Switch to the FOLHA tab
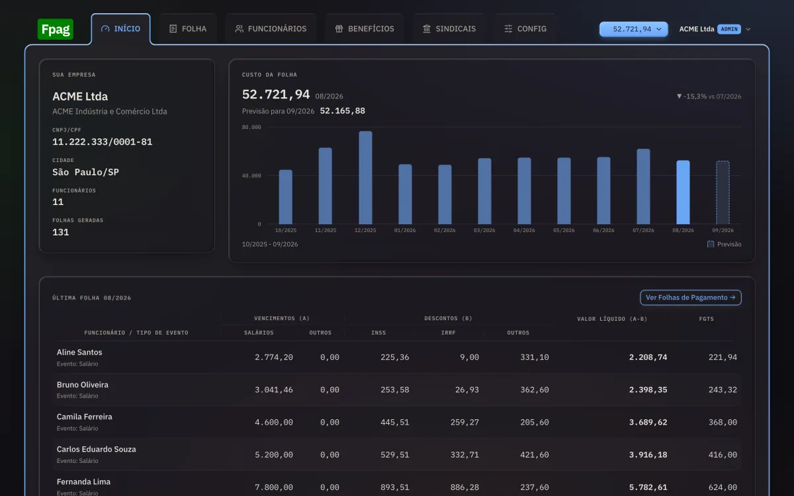The width and height of the screenshot is (794, 496). [188, 29]
